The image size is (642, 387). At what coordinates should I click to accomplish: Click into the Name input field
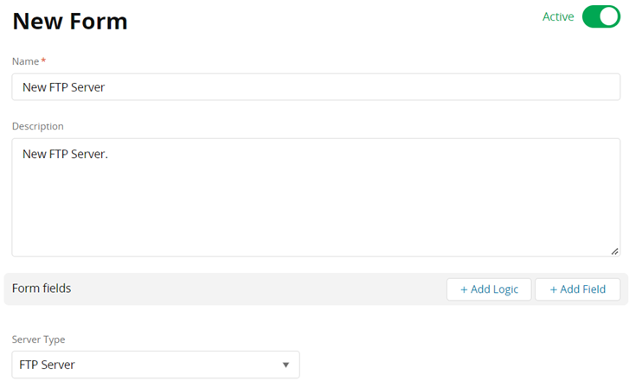coord(316,86)
